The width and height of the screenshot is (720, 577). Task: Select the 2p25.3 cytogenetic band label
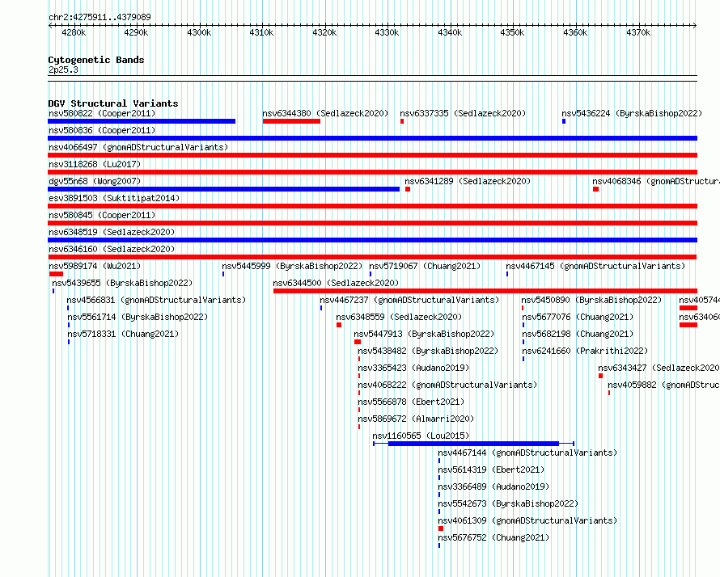click(x=63, y=69)
